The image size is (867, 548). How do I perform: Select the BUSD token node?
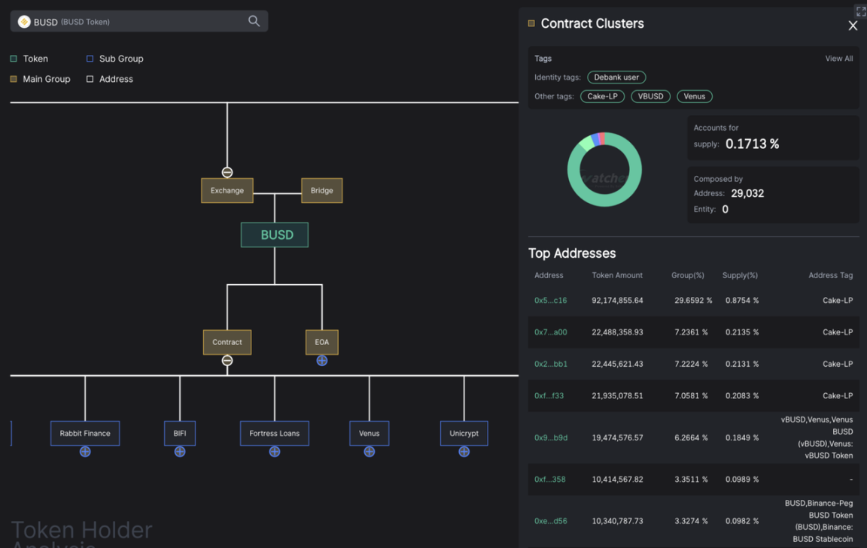click(x=275, y=235)
